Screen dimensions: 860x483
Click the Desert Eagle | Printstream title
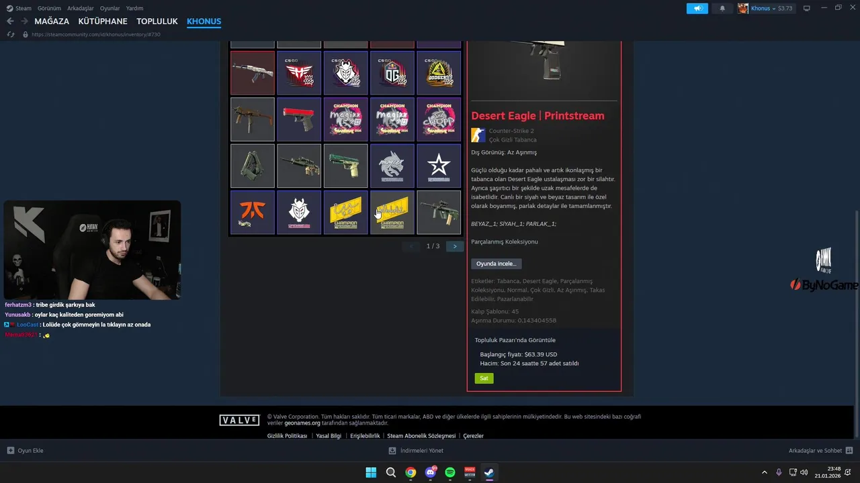tap(537, 115)
